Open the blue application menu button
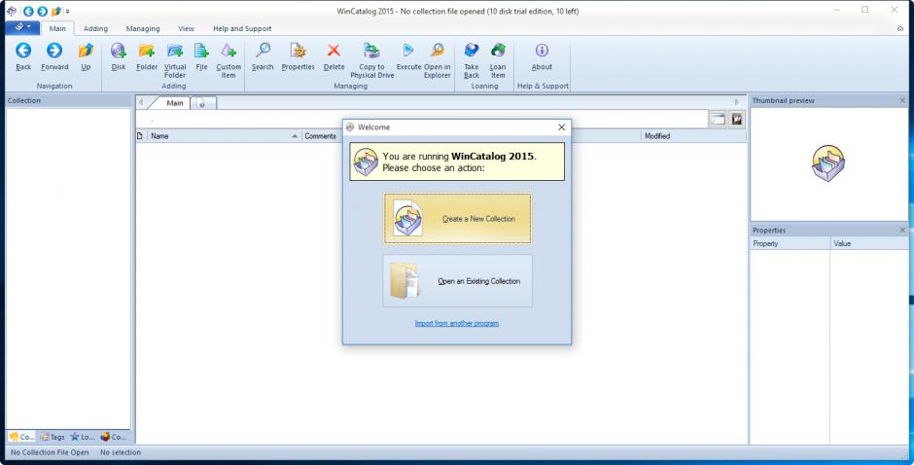The height and width of the screenshot is (465, 914). coord(22,27)
